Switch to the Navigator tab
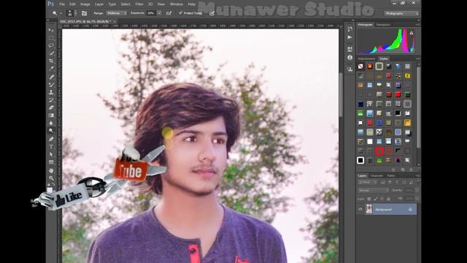The width and height of the screenshot is (467, 263). click(x=383, y=25)
